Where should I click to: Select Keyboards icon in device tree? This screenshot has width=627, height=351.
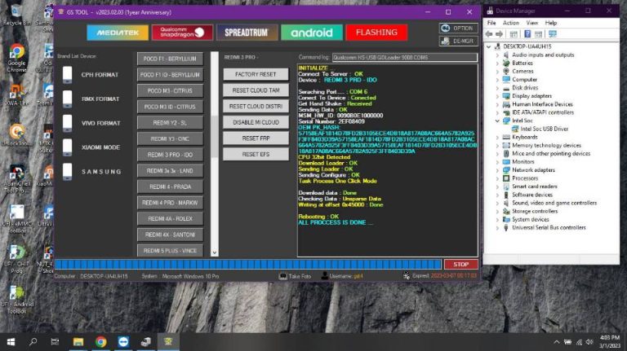tap(506, 137)
